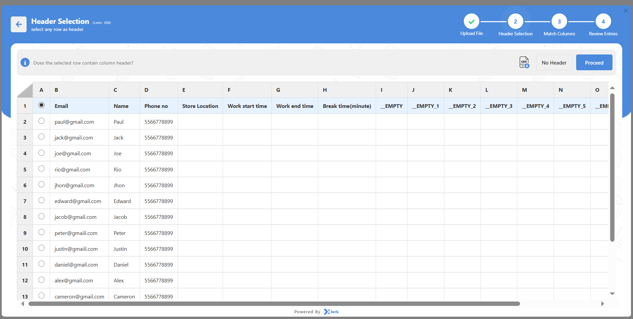Click the select-all corner triangle of grid
This screenshot has height=319, width=633.
click(x=25, y=90)
